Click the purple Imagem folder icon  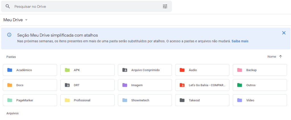coord(125,85)
